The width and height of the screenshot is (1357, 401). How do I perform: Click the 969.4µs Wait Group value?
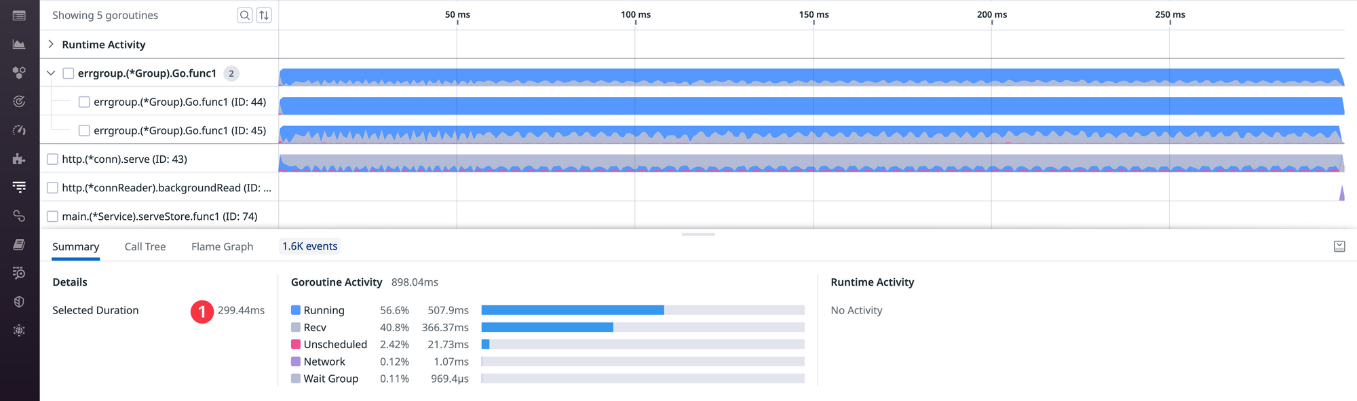coord(450,379)
